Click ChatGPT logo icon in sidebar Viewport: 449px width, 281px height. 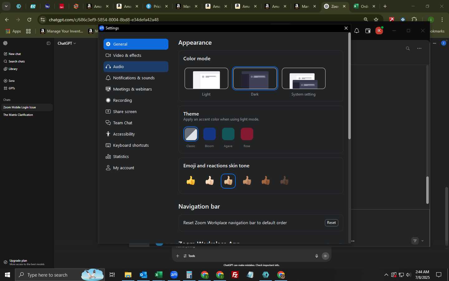click(x=5, y=43)
